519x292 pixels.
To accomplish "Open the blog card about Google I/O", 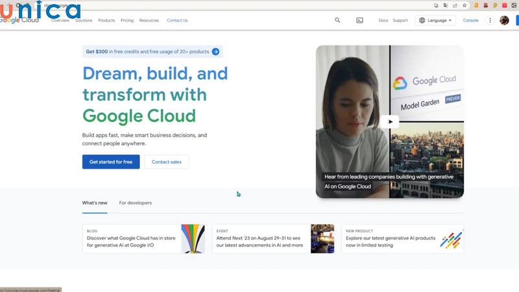I will 143,239.
